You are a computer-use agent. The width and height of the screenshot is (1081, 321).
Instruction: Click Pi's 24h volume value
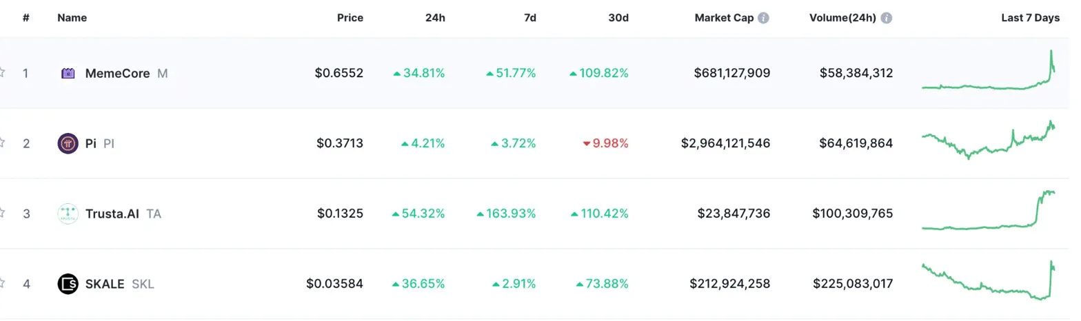856,143
